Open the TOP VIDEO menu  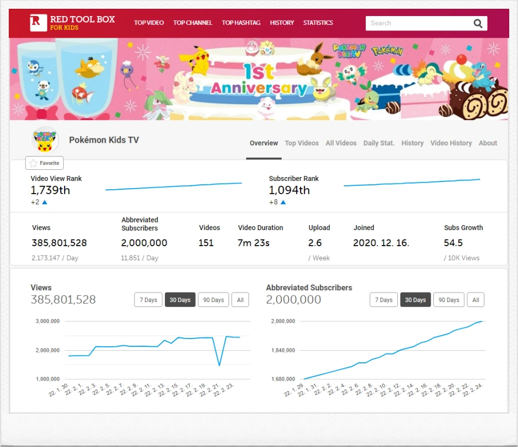pyautogui.click(x=149, y=23)
